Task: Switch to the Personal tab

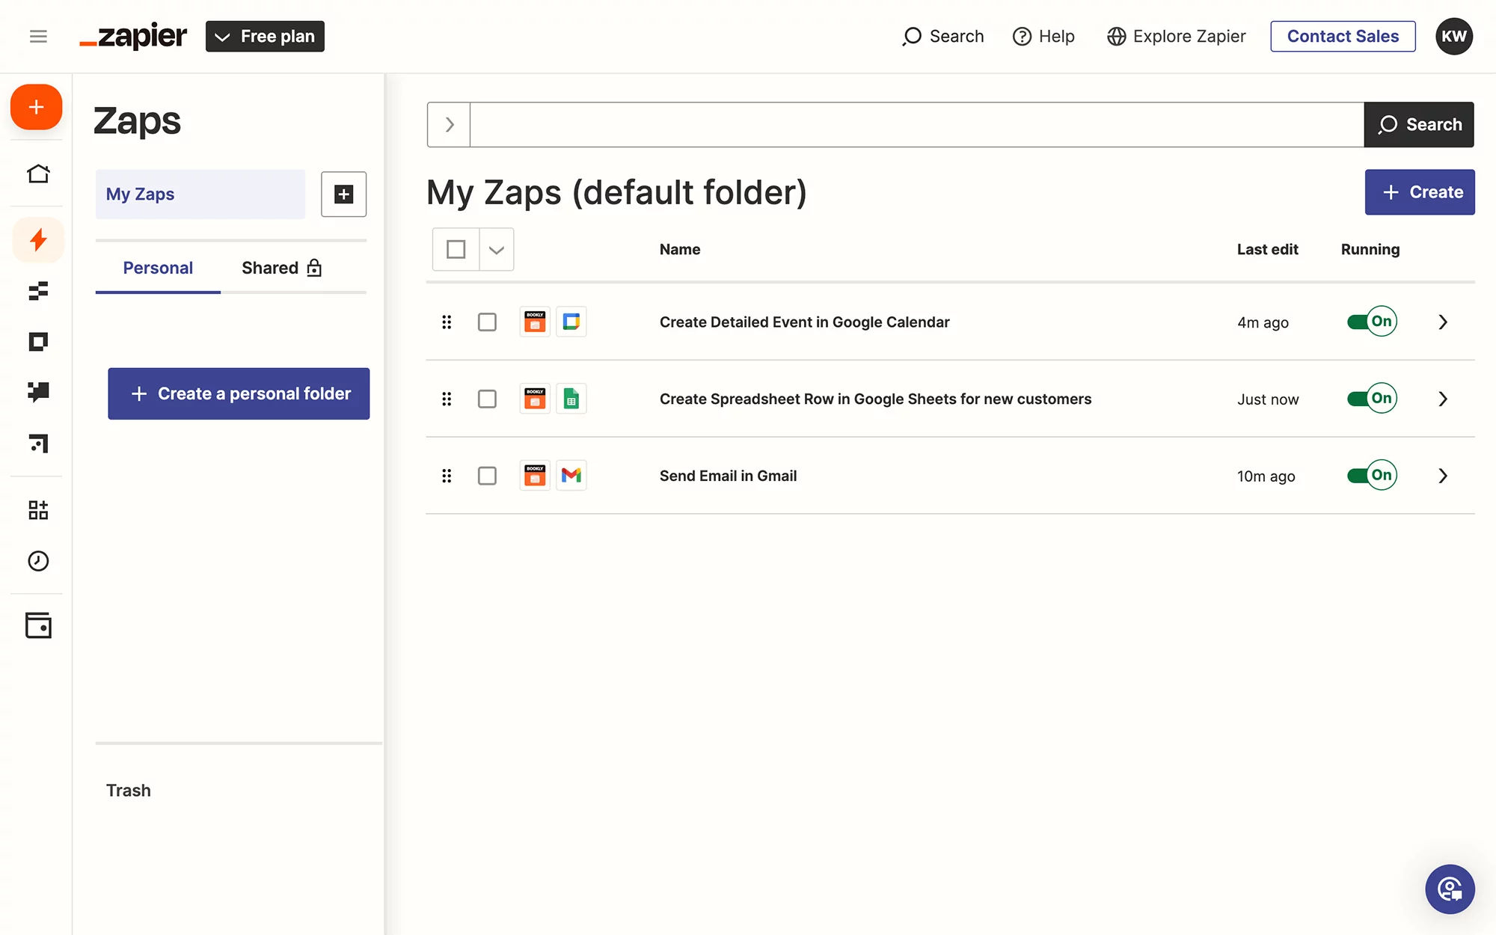Action: (x=158, y=268)
